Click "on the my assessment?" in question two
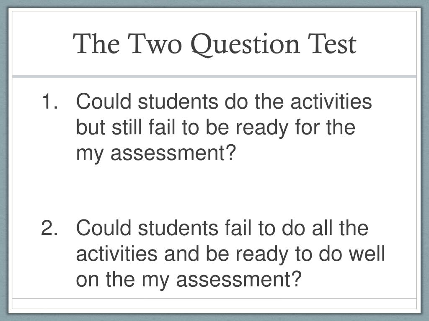429x321 pixels. (x=189, y=279)
